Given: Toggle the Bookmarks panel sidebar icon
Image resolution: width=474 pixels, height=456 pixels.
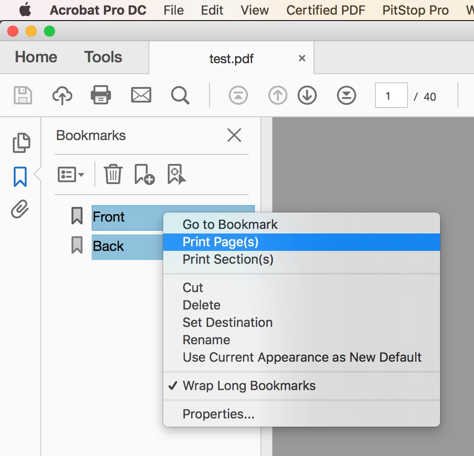Looking at the screenshot, I should click(x=20, y=177).
